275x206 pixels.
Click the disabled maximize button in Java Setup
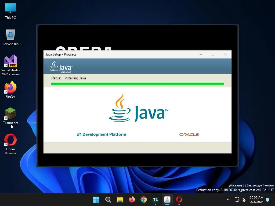(x=213, y=54)
